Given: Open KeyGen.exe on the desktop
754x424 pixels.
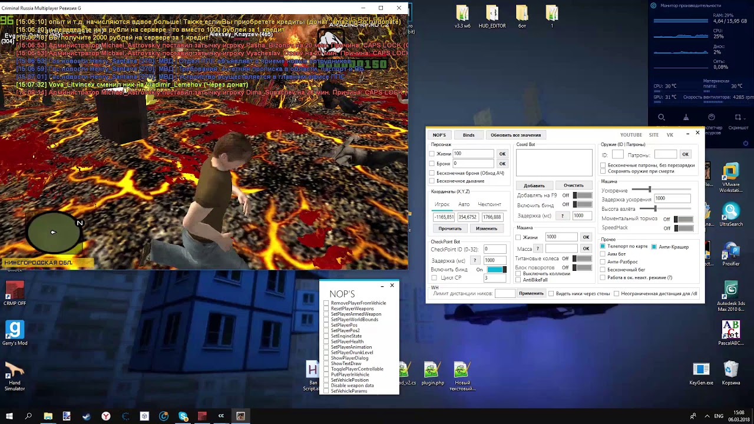Looking at the screenshot, I should coord(701,373).
